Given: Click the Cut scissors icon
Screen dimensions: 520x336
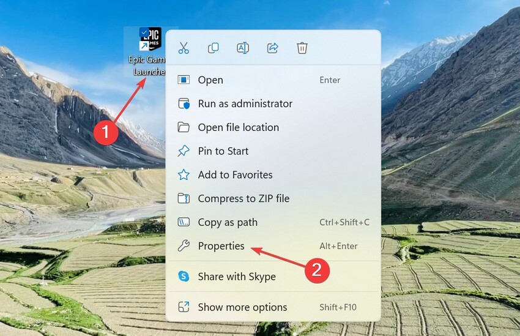Looking at the screenshot, I should (x=184, y=48).
